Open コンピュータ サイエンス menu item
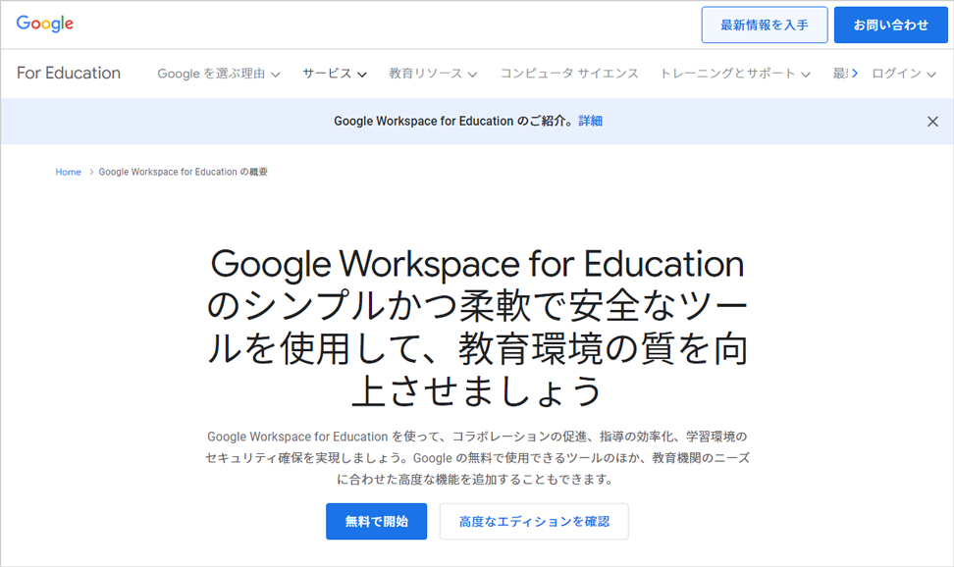This screenshot has height=567, width=954. [569, 74]
